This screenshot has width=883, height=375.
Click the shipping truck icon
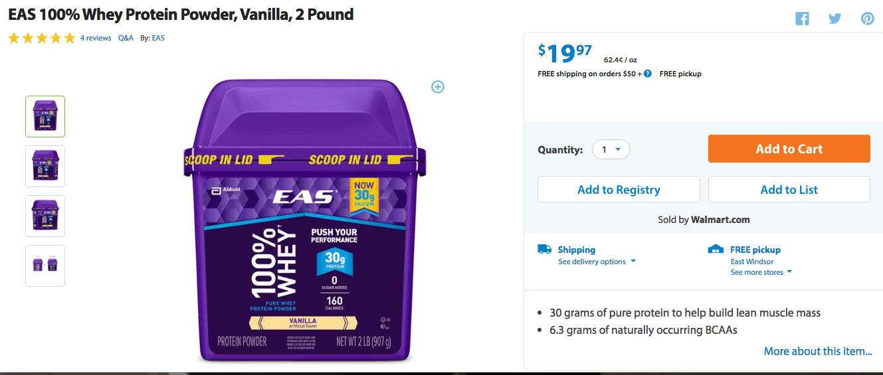point(545,250)
